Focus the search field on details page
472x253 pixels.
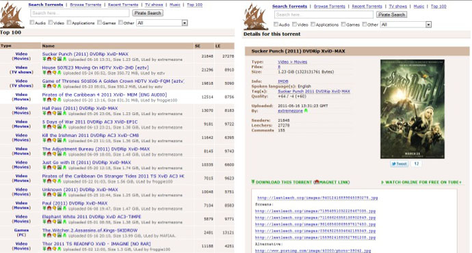[x=324, y=14]
